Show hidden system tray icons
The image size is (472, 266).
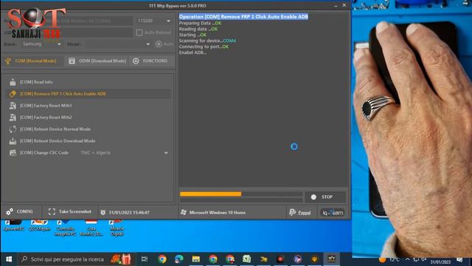[x=407, y=259]
